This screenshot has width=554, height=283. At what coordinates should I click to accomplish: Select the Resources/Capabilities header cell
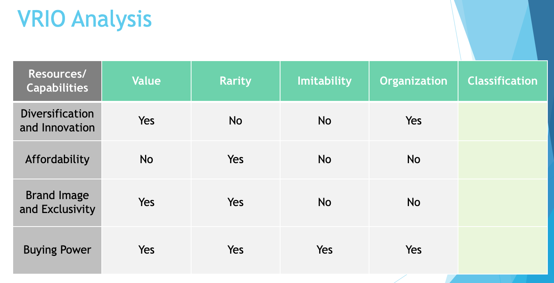[x=57, y=81]
